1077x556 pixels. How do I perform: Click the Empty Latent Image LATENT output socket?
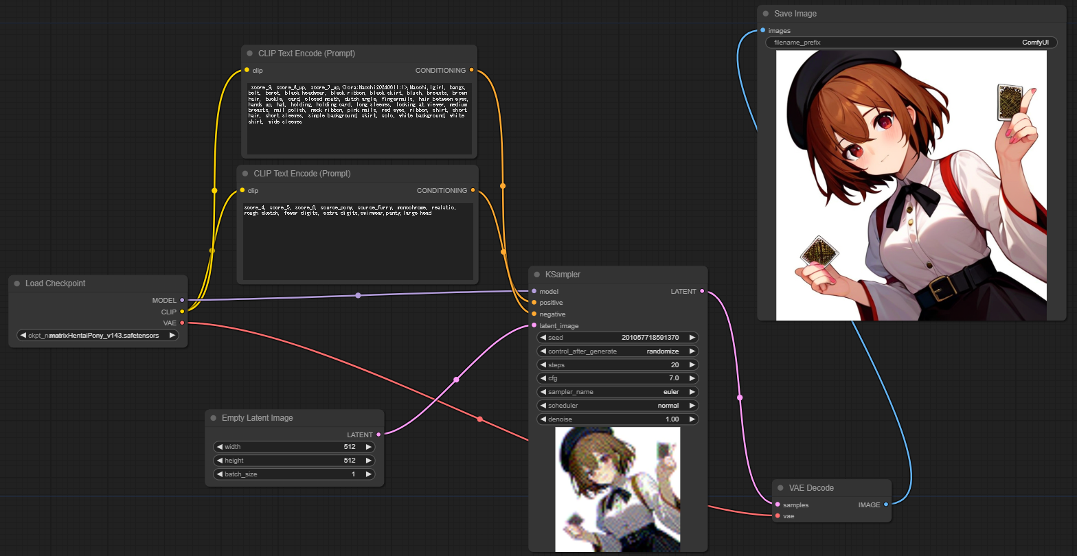(x=378, y=435)
